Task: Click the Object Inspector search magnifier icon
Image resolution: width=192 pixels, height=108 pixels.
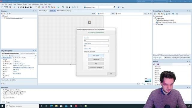Action: (36, 56)
